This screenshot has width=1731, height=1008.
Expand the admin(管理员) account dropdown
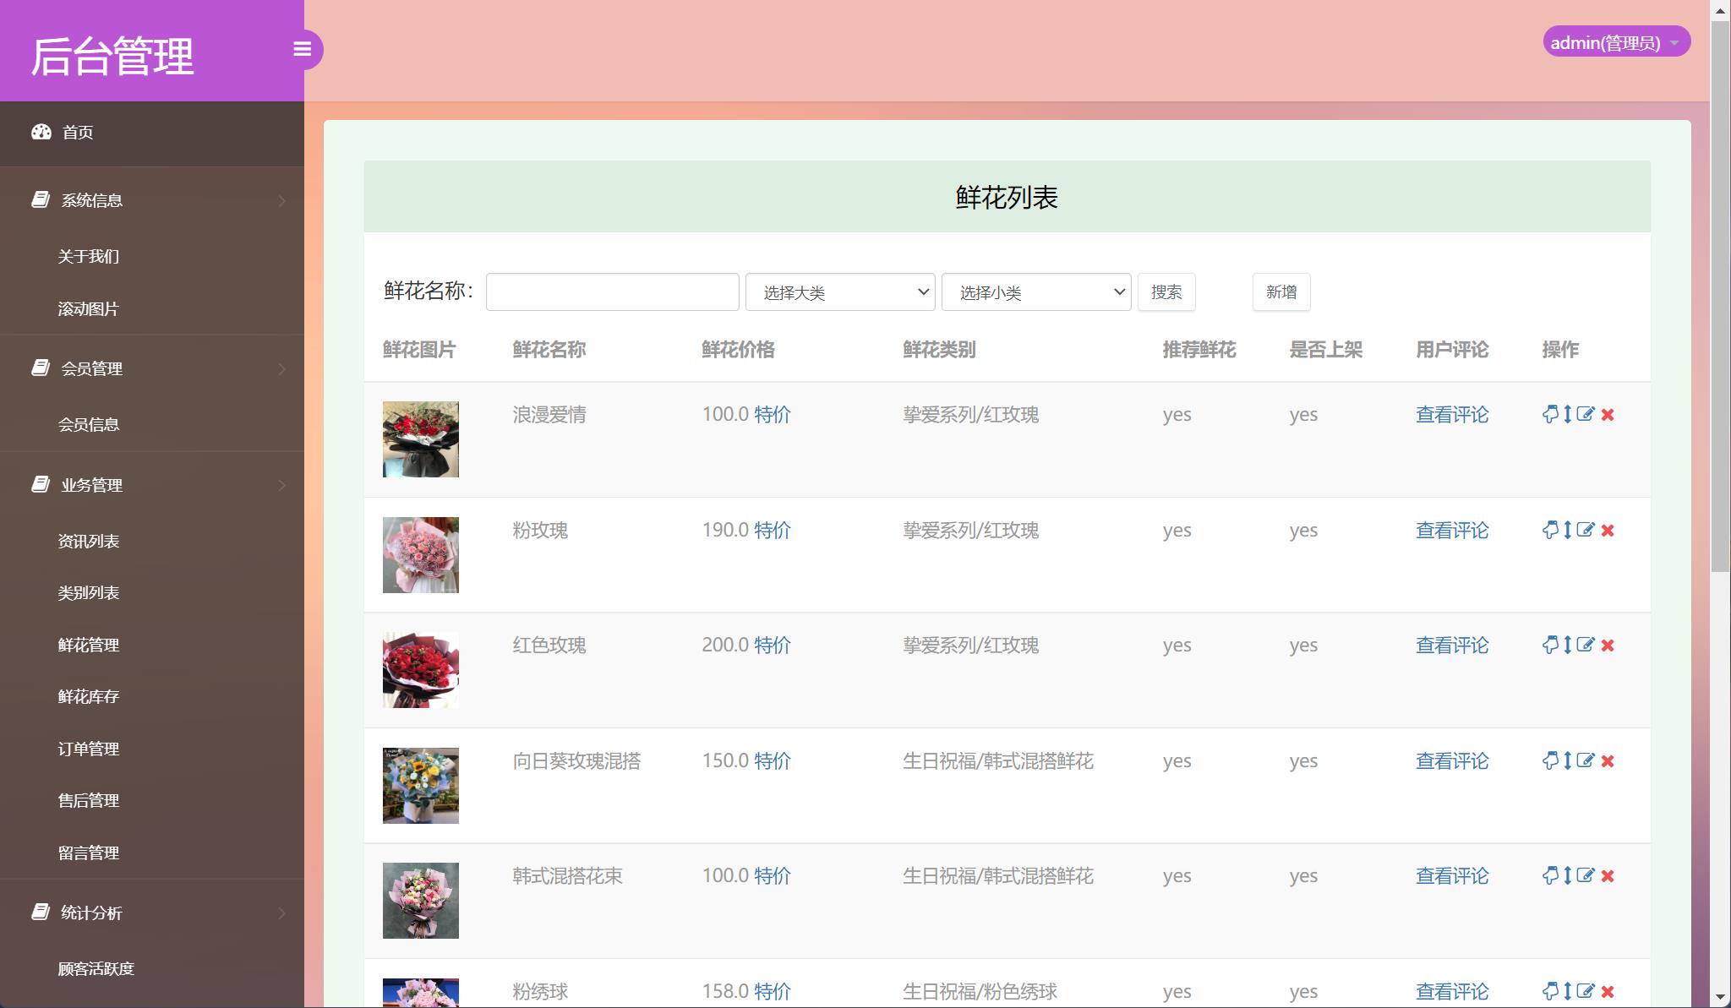[1615, 41]
